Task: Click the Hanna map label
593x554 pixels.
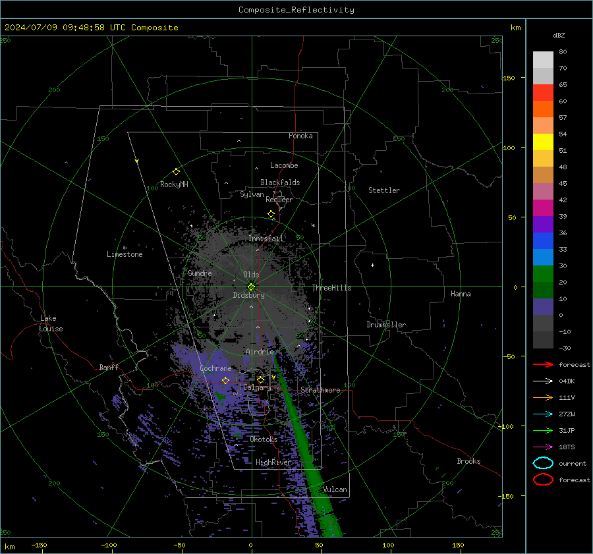Action: [x=461, y=294]
